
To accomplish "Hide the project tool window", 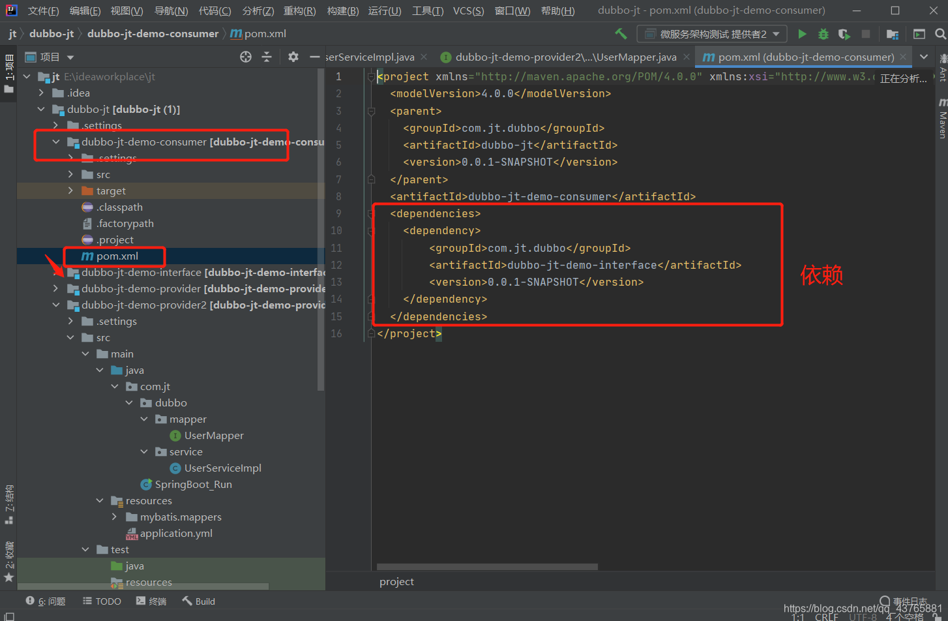I will [x=314, y=57].
